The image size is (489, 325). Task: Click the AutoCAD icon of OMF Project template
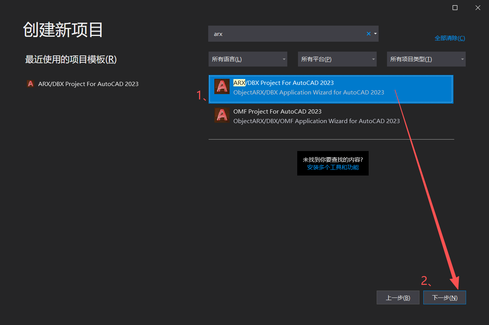click(x=222, y=115)
